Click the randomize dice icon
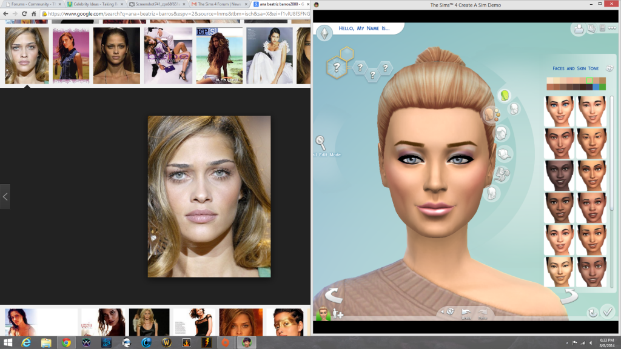Image resolution: width=621 pixels, height=349 pixels. 450,311
